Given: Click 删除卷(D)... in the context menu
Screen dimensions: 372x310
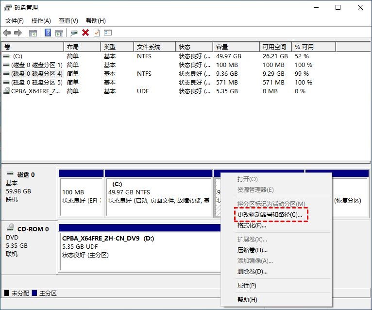Looking at the screenshot, I should coord(253,272).
